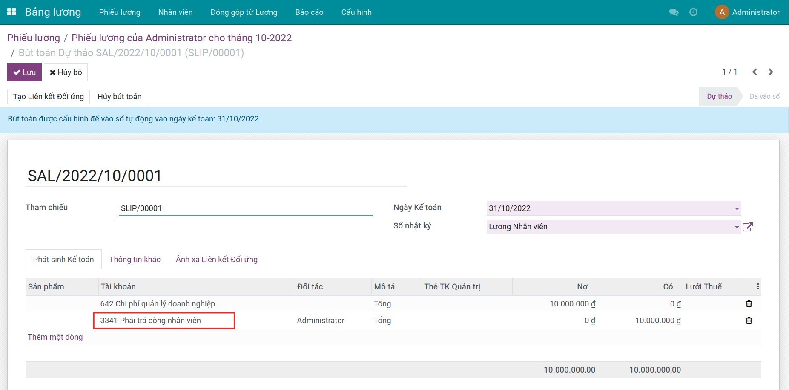Open column options three-dot menu
Screen dimensions: 789x390
click(x=757, y=286)
